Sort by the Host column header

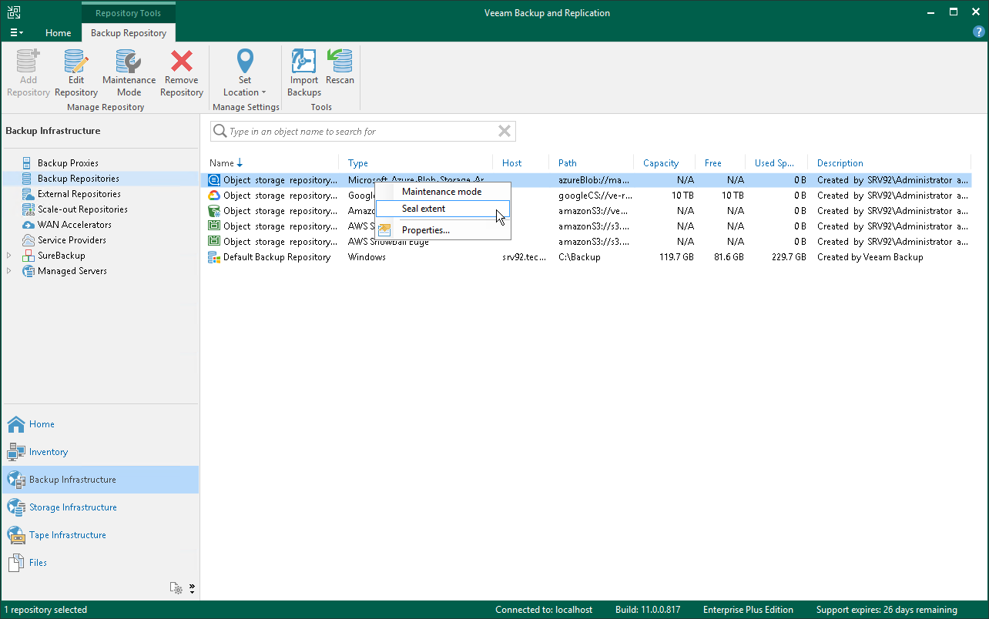pyautogui.click(x=511, y=163)
